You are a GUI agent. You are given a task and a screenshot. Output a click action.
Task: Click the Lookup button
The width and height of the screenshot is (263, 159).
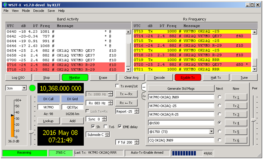pyautogui.click(x=48, y=121)
